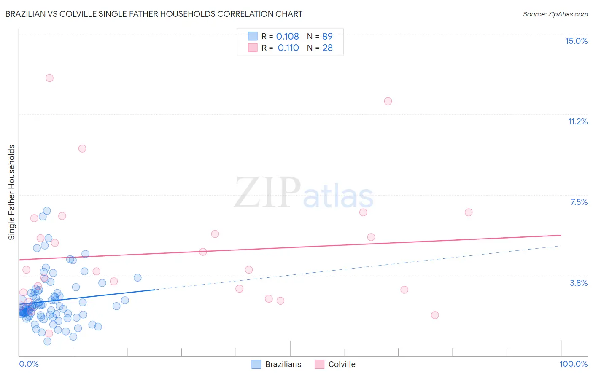Select the lowest-right pink point near 2 percent
Viewport: 593px width, 376px height.
click(x=435, y=315)
